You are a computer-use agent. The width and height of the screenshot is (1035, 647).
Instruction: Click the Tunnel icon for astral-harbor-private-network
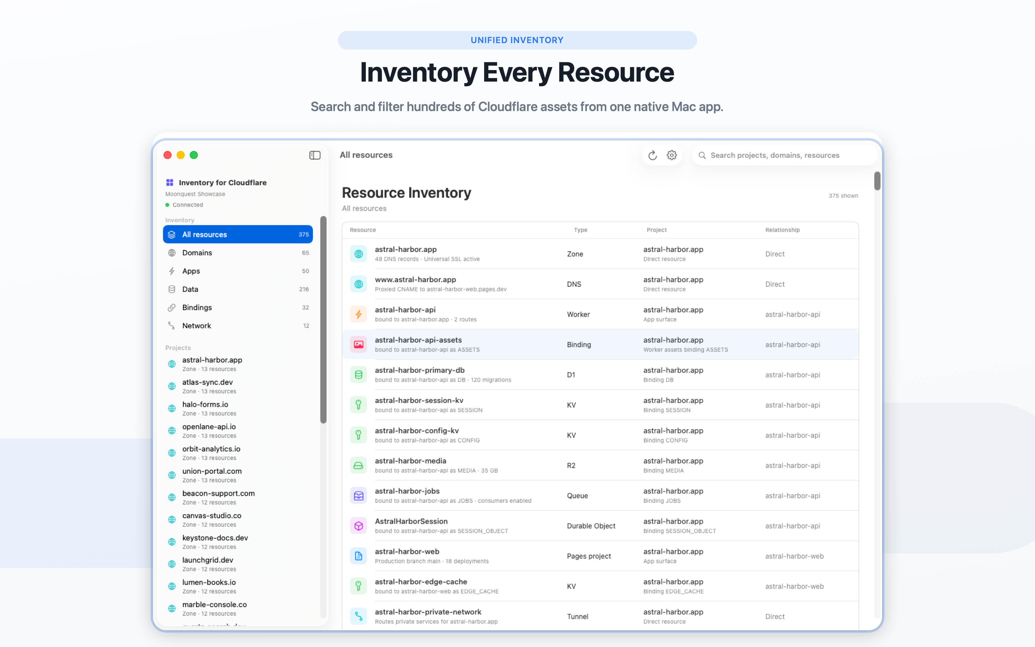tap(358, 616)
